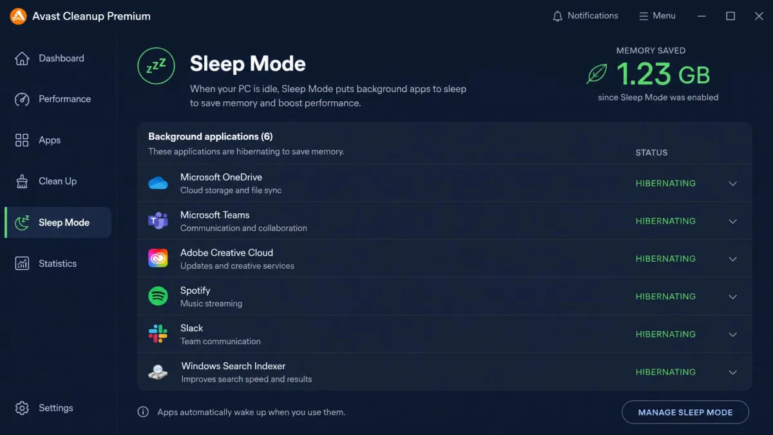This screenshot has height=435, width=773.
Task: Expand the Microsoft OneDrive row chevron
Action: 732,184
